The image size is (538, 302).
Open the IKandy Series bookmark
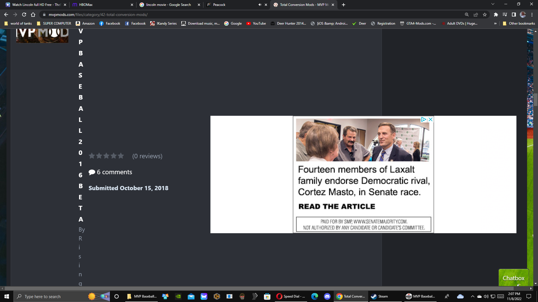pos(163,23)
